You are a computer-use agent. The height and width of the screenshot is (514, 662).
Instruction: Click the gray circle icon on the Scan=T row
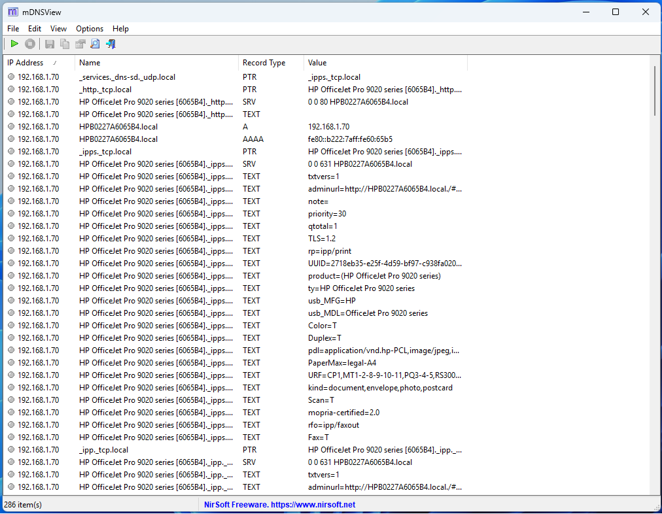click(11, 400)
